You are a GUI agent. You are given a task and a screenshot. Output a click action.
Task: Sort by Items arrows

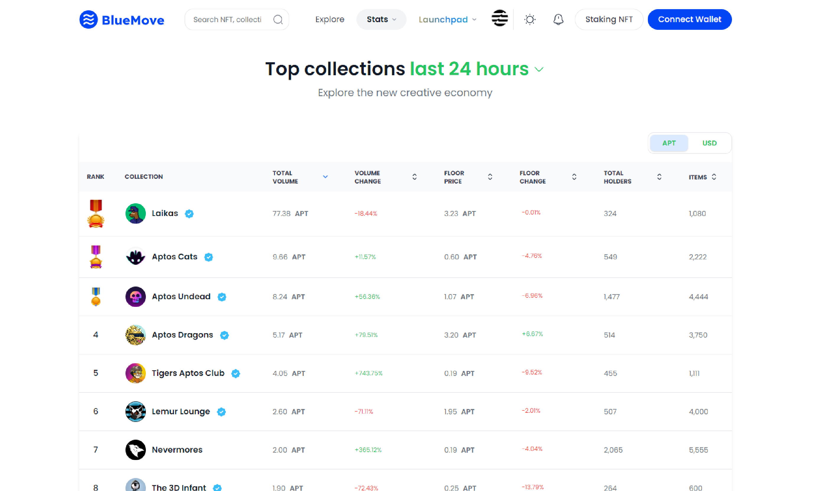coord(714,177)
